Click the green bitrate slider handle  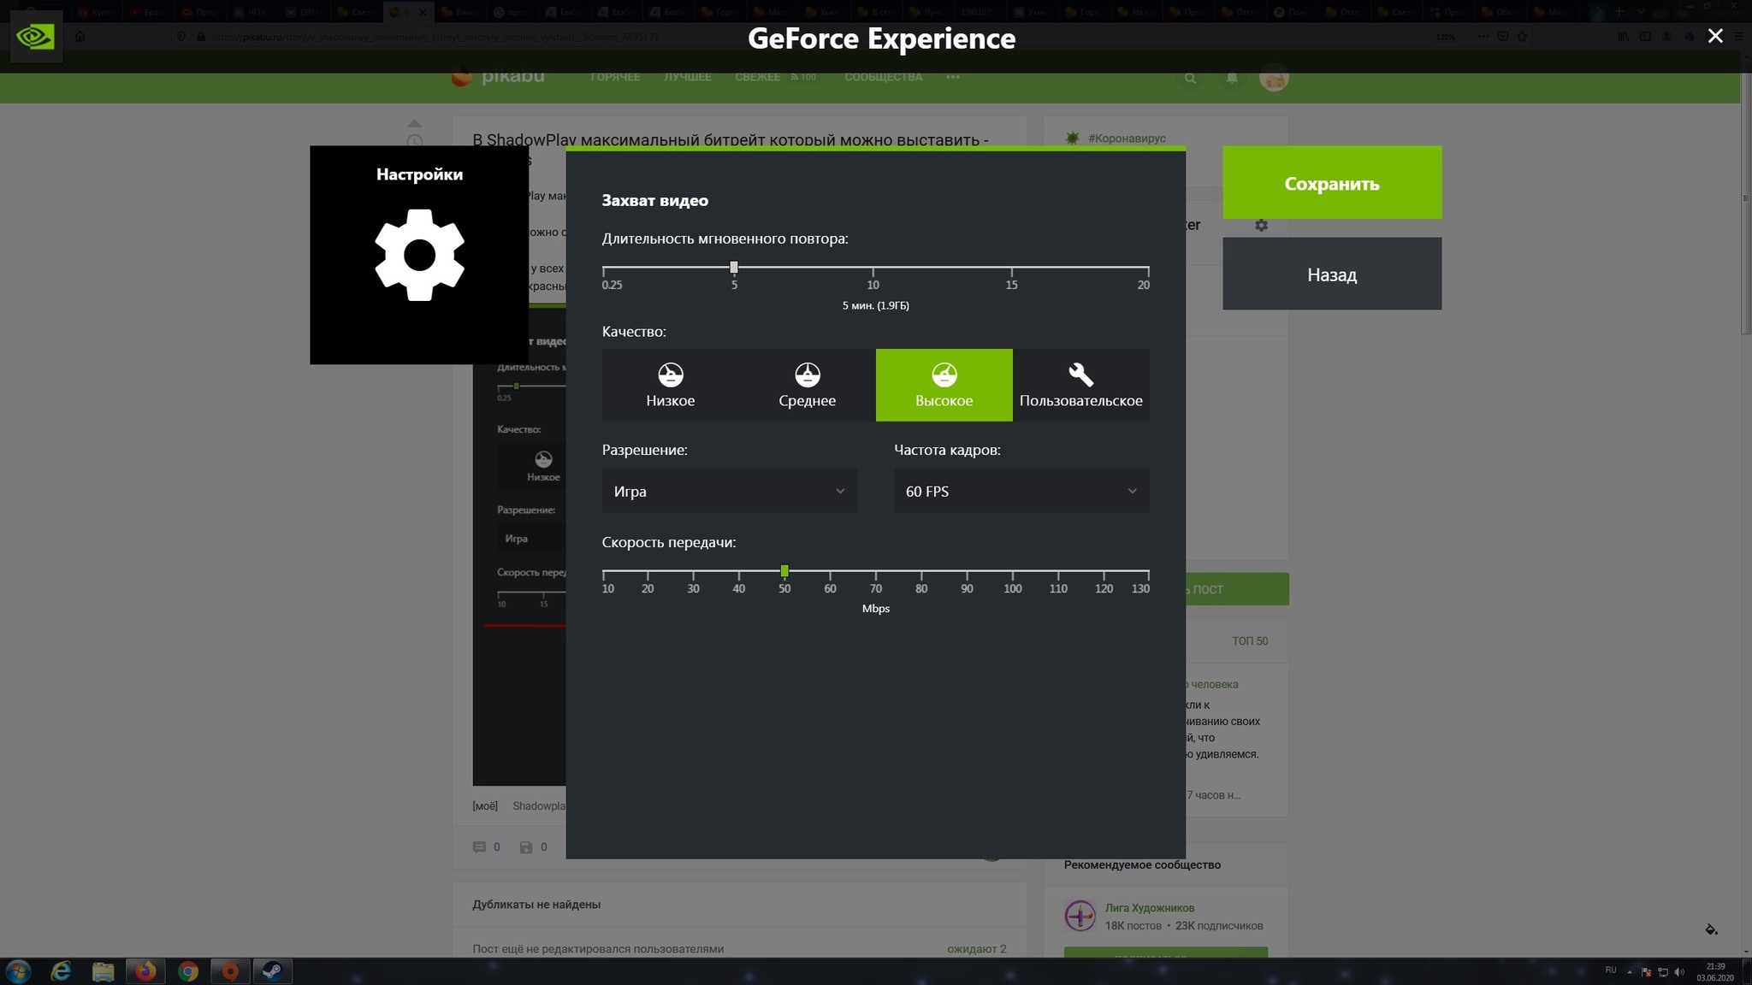784,570
